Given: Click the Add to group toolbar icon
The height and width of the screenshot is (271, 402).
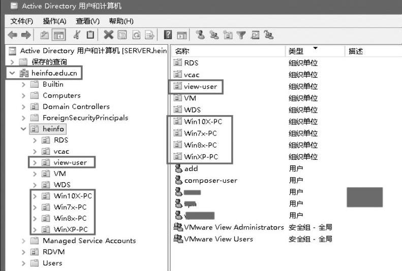Looking at the screenshot, I should tap(268, 35).
